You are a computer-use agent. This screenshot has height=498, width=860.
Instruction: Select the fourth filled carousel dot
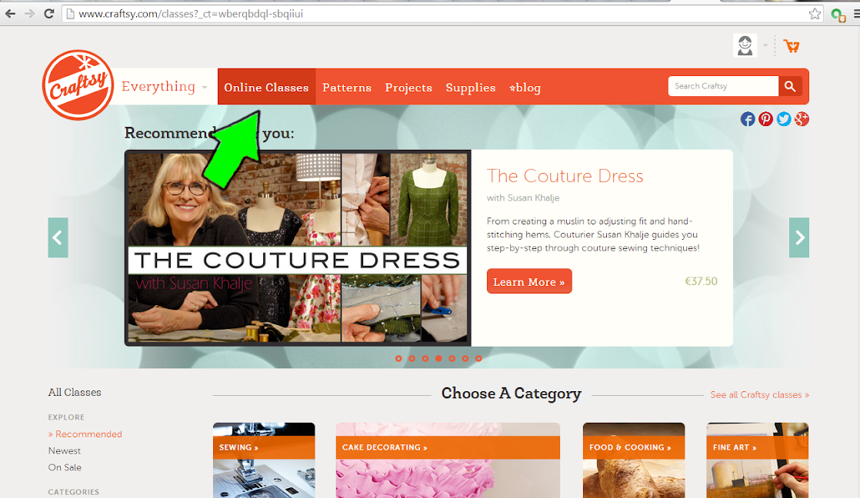[438, 358]
